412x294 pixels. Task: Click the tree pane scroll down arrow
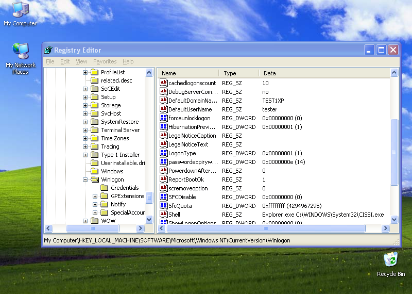tap(149, 219)
